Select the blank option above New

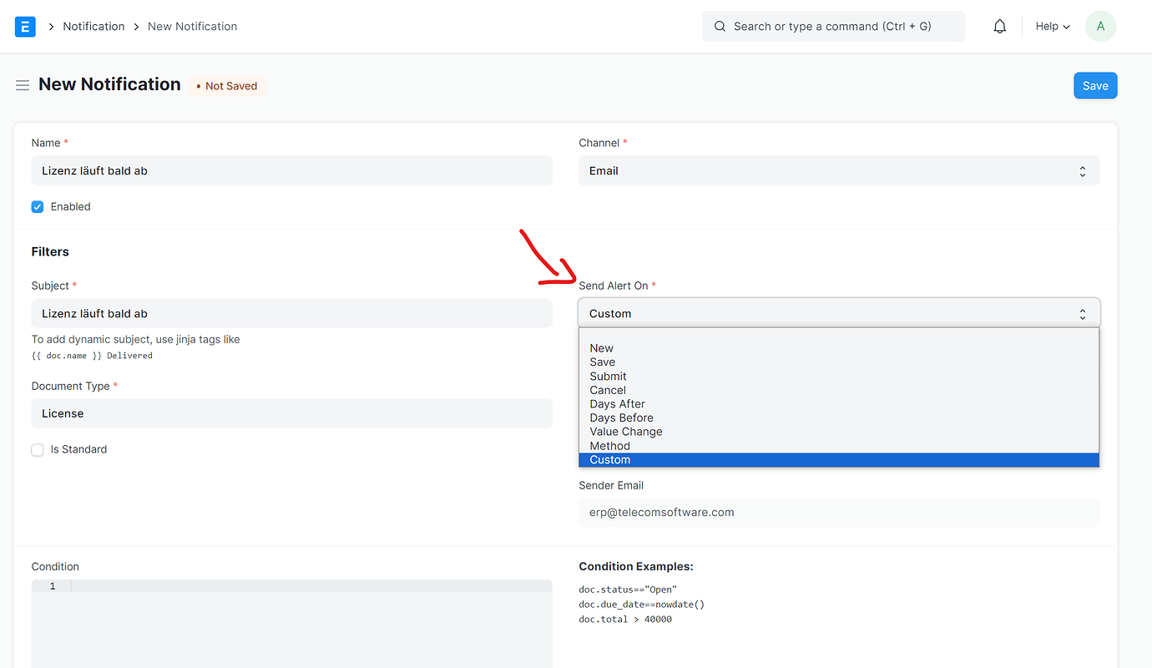point(839,335)
